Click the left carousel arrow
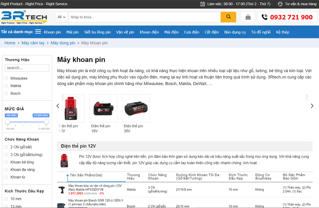Viewport: 319px width, 208px height. pyautogui.click(x=58, y=106)
